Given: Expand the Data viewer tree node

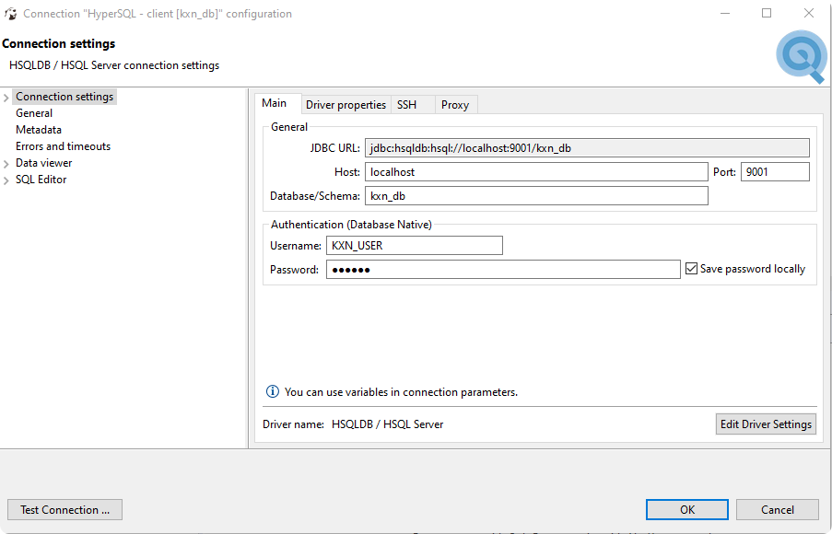Looking at the screenshot, I should pyautogui.click(x=6, y=164).
